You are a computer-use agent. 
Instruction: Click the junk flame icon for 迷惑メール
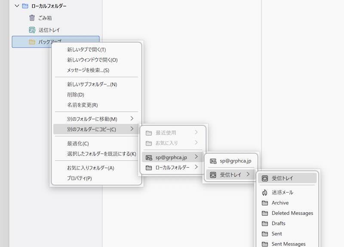265,193
